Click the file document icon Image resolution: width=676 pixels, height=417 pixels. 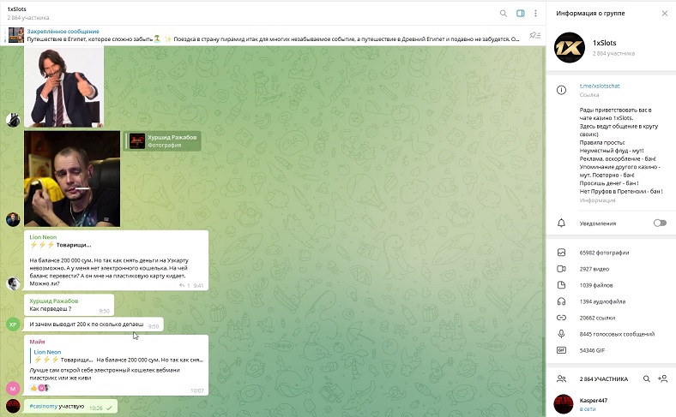(x=561, y=285)
